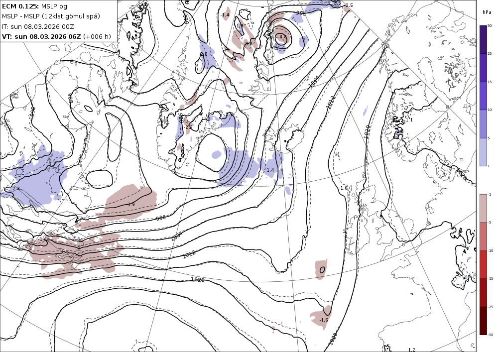Click the '-1.1' value on the right side
Viewport: 498px width, 352px height.
(409, 120)
